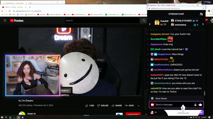Show previous gift leaderboard with left chevron

150,24
